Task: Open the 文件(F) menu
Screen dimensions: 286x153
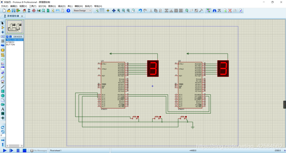Action: tap(5, 6)
